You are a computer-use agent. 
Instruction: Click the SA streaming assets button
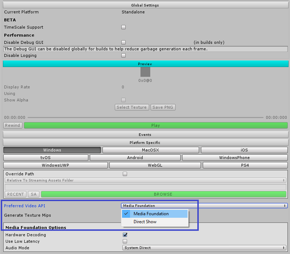point(33,194)
